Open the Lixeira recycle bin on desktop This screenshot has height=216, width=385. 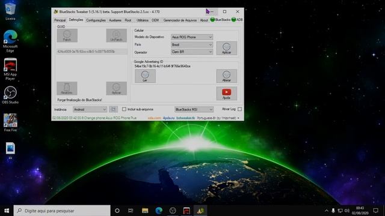[x=10, y=11]
